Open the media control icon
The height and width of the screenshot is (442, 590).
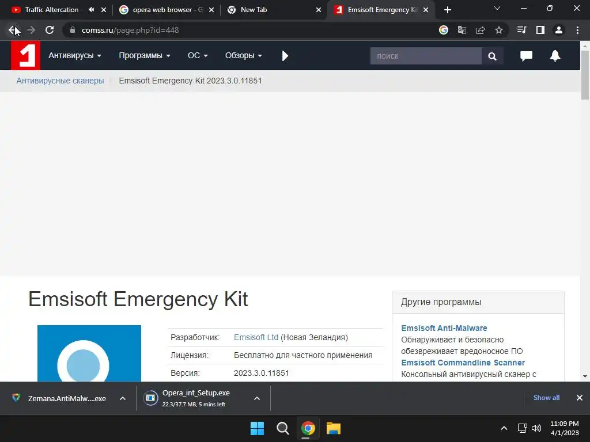point(522,30)
